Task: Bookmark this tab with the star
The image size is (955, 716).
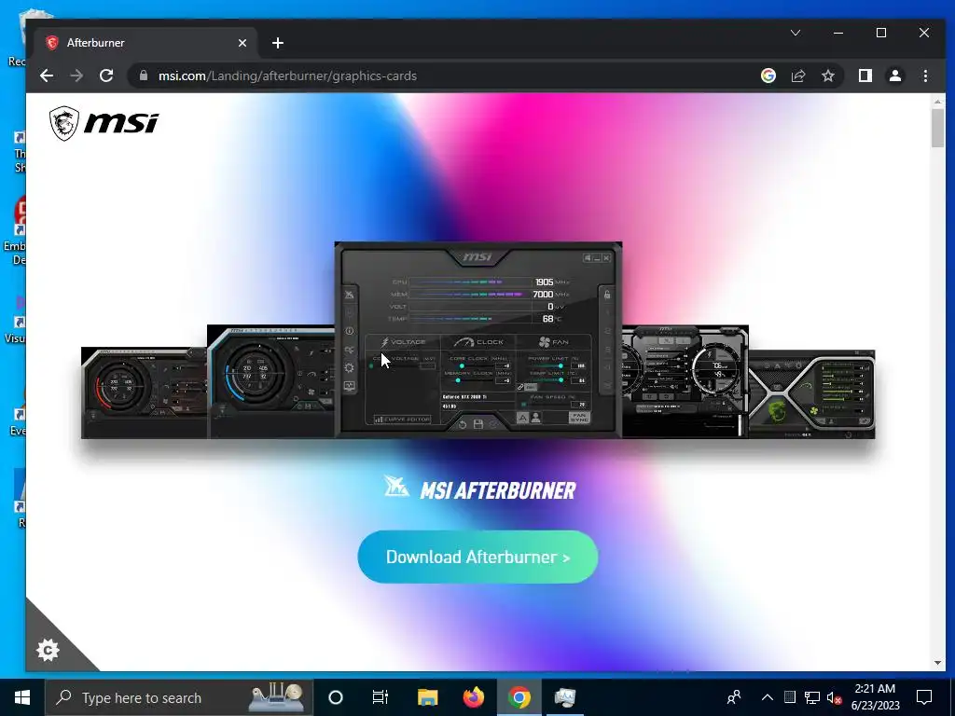Action: (x=828, y=76)
